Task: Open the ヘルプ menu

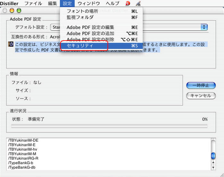Action: click(x=113, y=4)
